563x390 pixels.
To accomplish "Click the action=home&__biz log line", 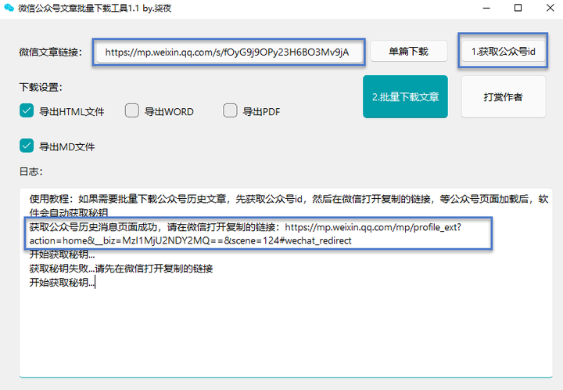I will 190,240.
